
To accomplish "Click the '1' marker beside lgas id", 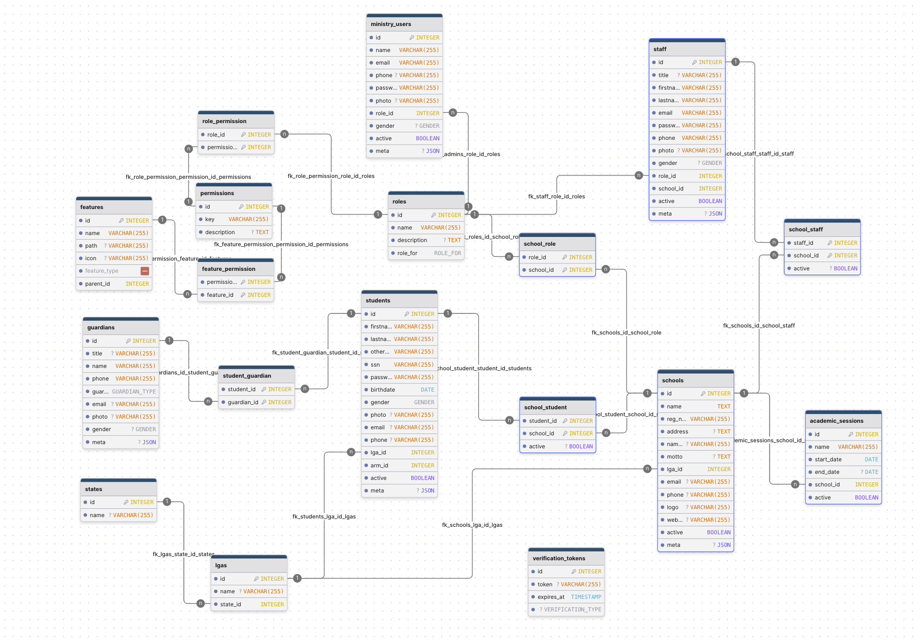I will (297, 578).
